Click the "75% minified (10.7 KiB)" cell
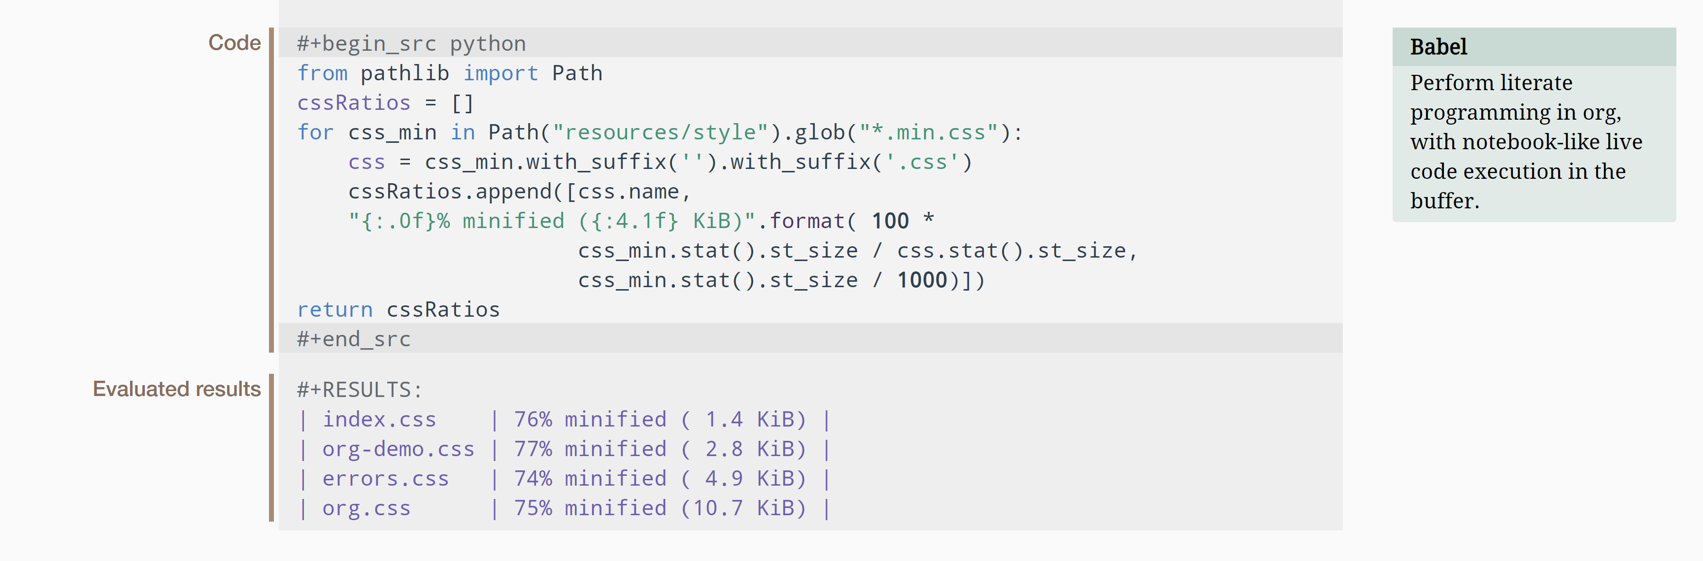The image size is (1703, 561). (x=660, y=508)
